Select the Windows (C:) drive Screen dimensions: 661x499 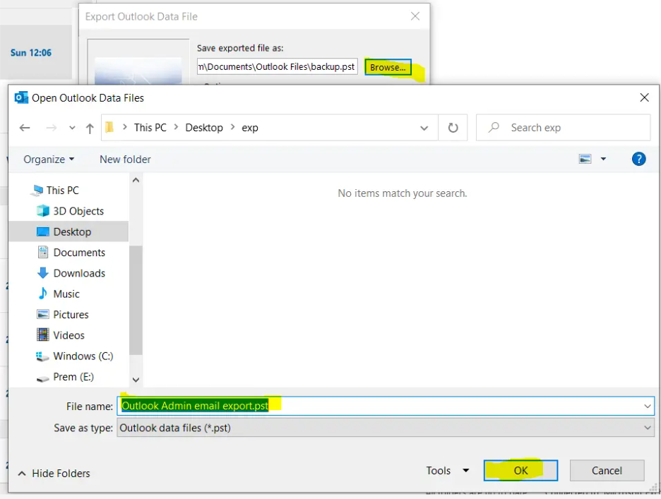click(x=83, y=356)
